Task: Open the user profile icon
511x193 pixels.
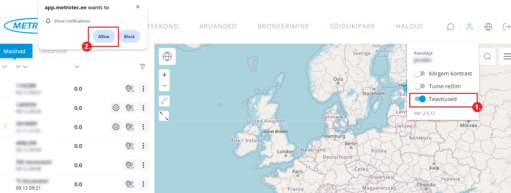Action: (x=469, y=27)
